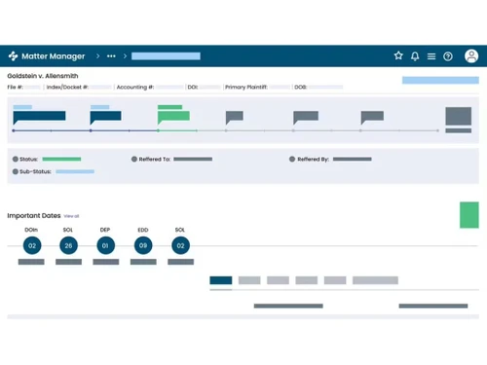
Task: Click the Matter Manager logo icon
Action: coord(13,56)
